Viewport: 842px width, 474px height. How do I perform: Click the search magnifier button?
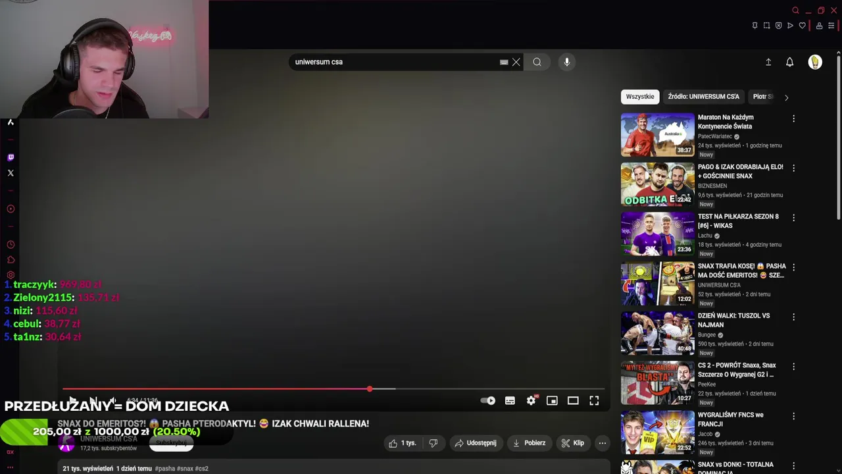coord(537,62)
